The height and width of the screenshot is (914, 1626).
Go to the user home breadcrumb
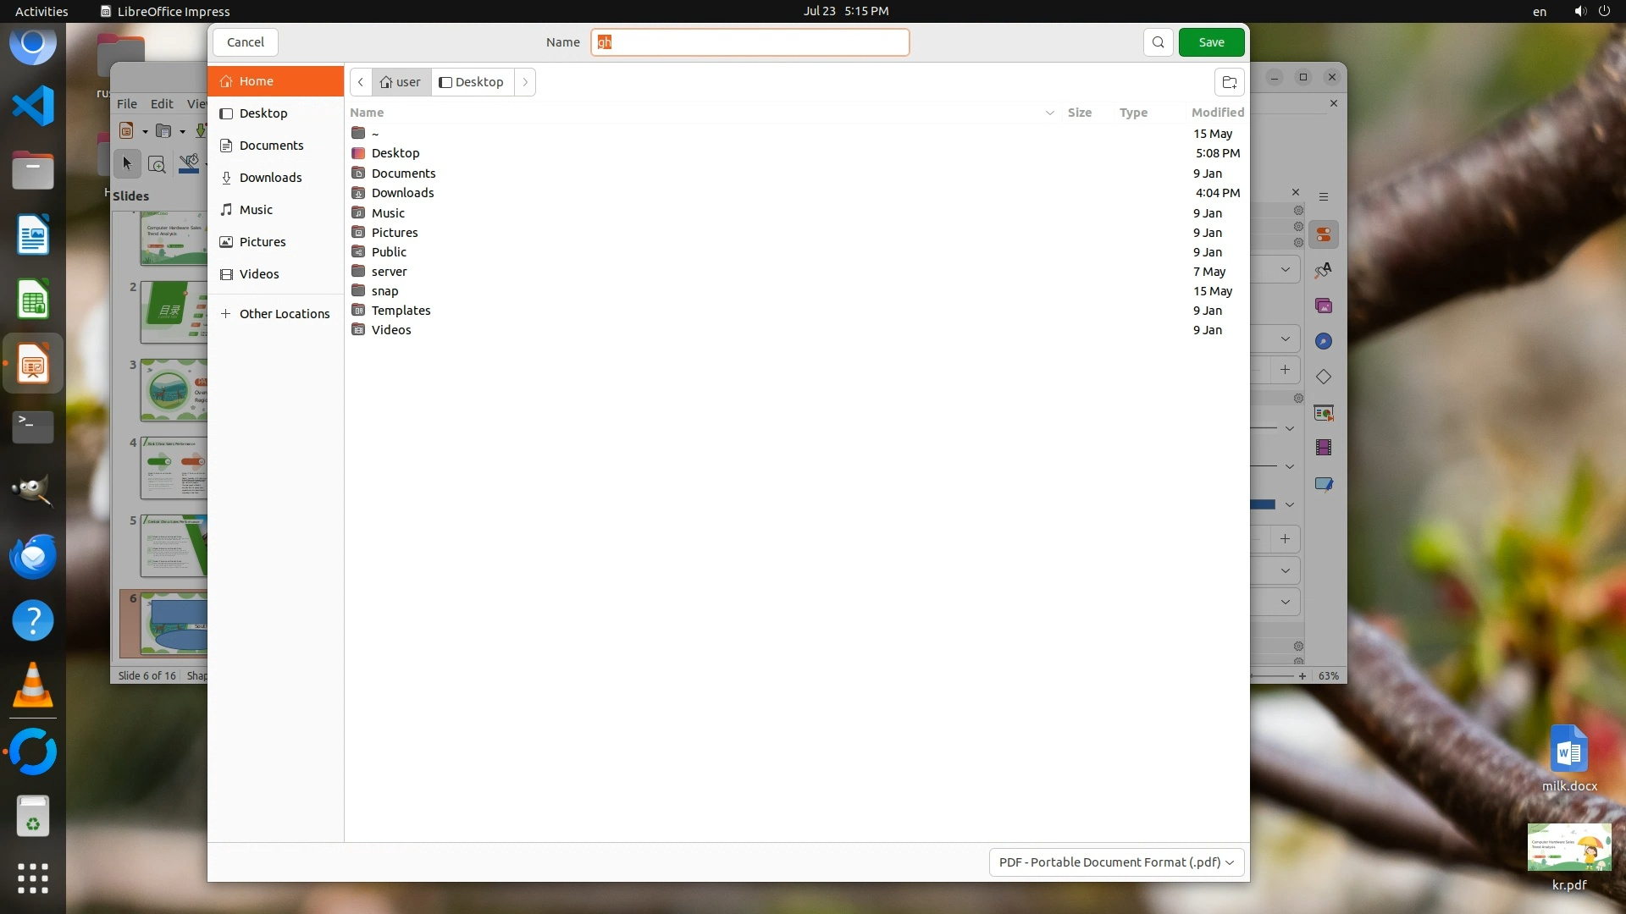[x=401, y=82]
